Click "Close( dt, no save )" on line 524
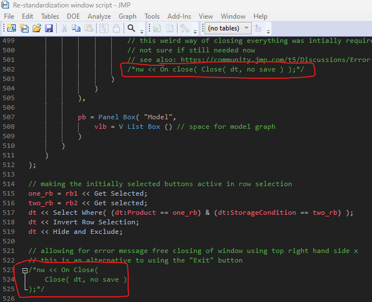 (x=86, y=279)
